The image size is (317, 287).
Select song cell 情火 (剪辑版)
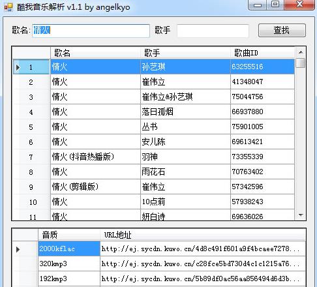(x=95, y=187)
